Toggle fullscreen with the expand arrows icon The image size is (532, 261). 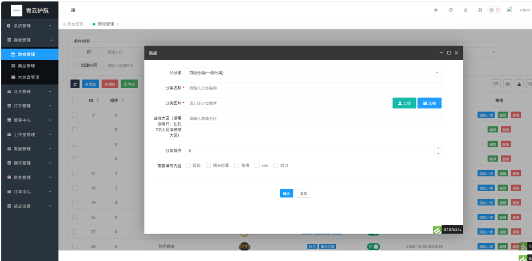point(480,10)
